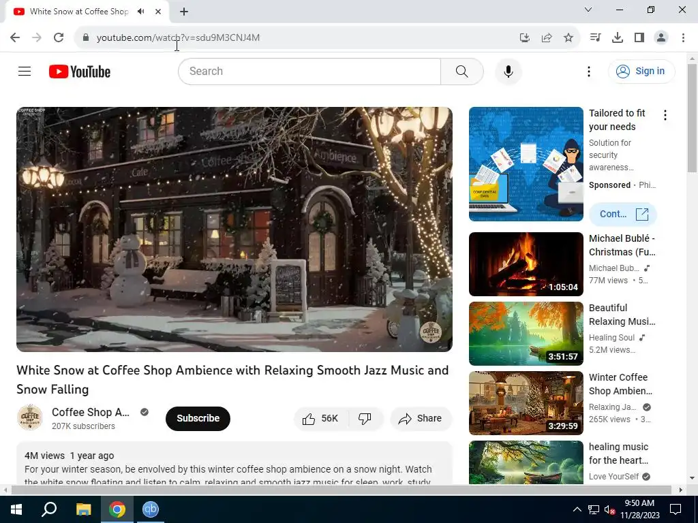Screen dimensions: 698x523
Task: Open the taskbar clock showing 9:50 AM
Action: [639, 509]
